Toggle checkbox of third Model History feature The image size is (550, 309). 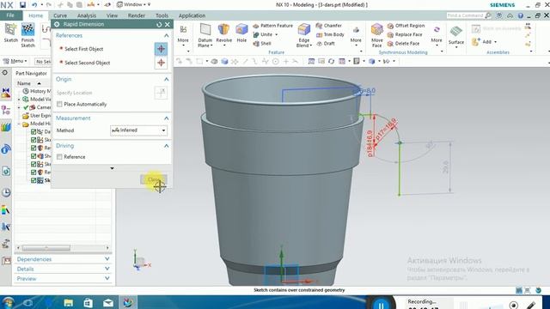[34, 148]
